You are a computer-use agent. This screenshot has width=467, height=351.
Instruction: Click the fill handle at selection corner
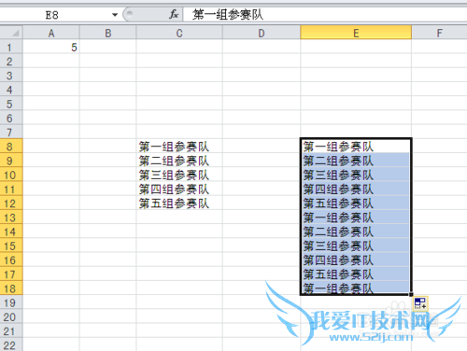point(411,294)
